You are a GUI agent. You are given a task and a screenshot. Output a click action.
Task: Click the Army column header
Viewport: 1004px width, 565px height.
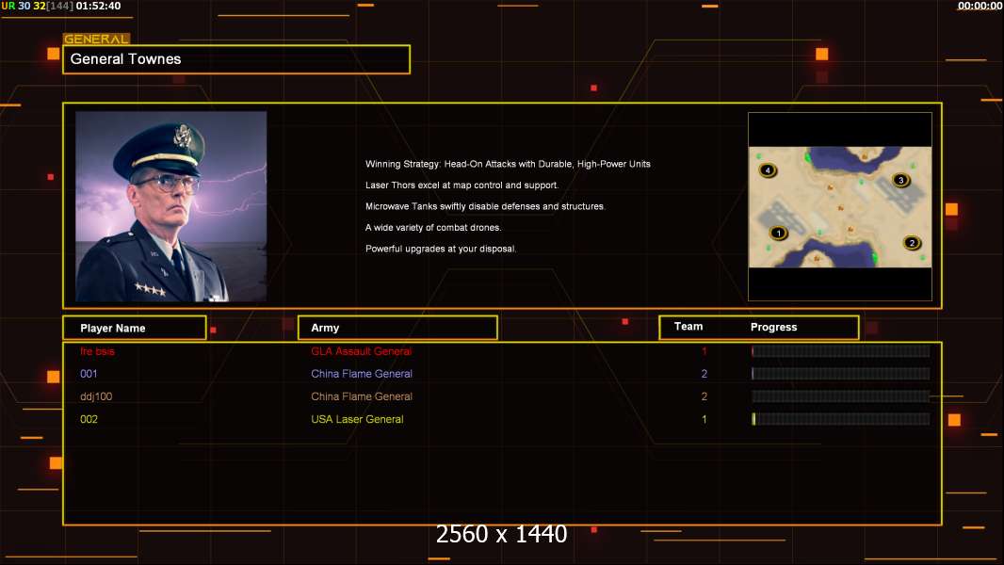pos(397,328)
